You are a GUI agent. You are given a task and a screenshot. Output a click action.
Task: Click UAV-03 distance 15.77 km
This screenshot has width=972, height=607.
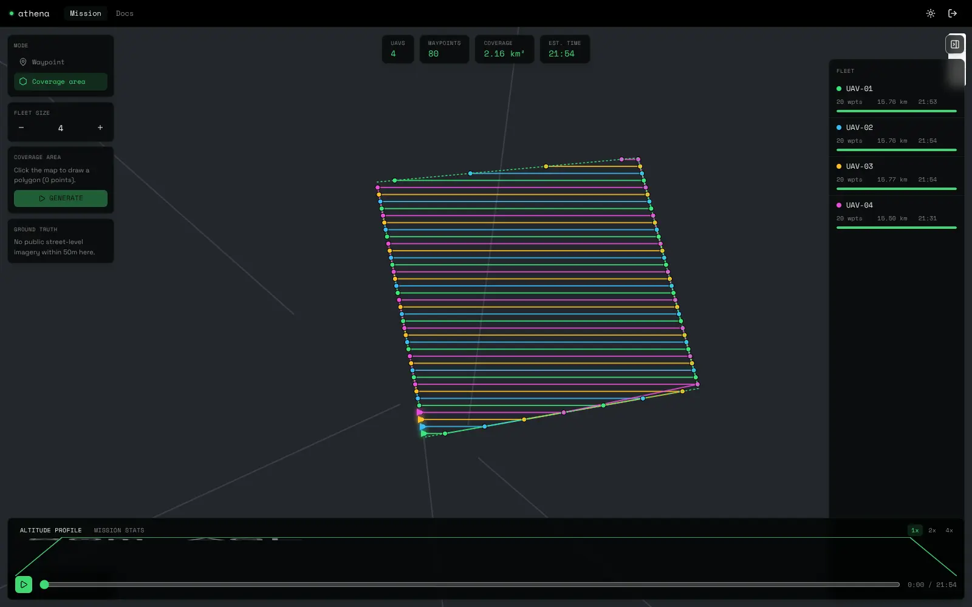tap(892, 180)
